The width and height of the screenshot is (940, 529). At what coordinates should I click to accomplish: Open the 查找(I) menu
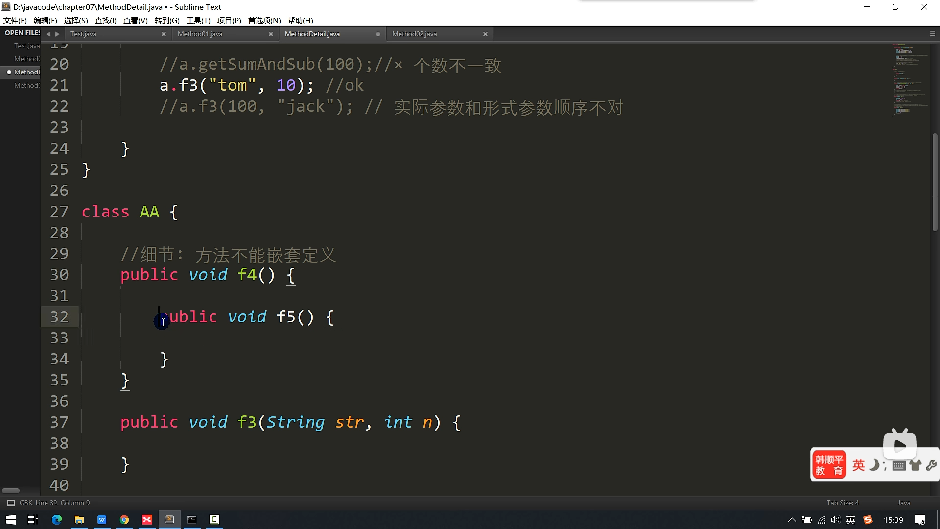point(105,20)
